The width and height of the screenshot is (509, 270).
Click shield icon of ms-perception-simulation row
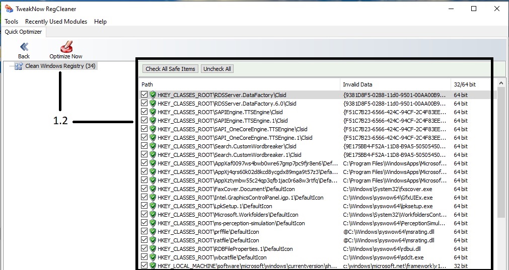[153, 223]
